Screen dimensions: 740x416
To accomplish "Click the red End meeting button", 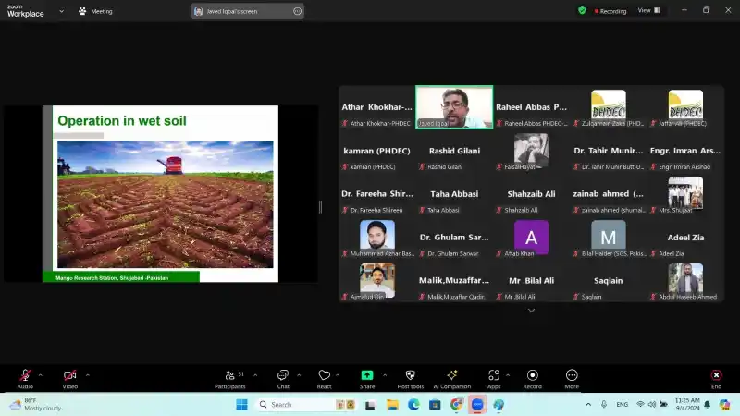I will pos(715,377).
